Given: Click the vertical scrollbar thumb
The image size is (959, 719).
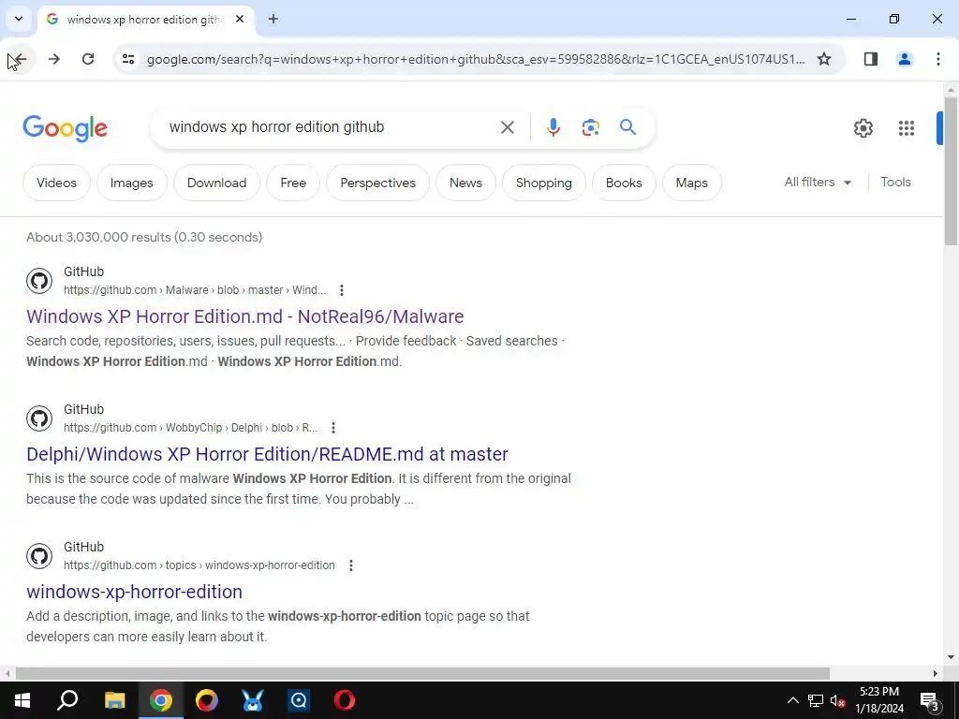Looking at the screenshot, I should pyautogui.click(x=951, y=171).
